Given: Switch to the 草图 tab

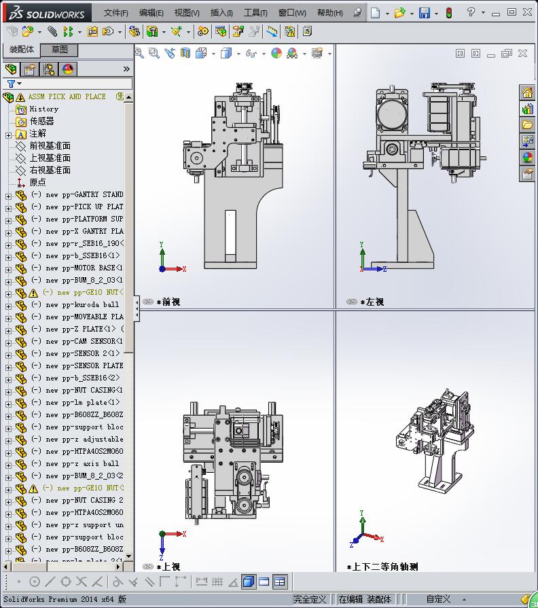Looking at the screenshot, I should (x=59, y=50).
